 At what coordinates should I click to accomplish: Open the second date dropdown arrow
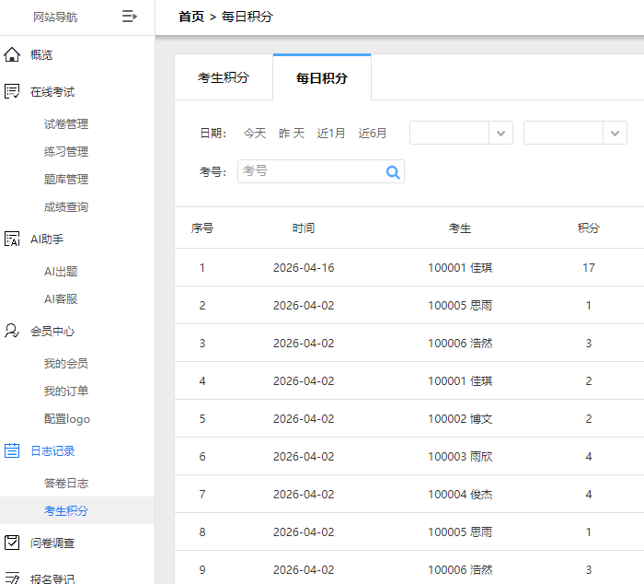pyautogui.click(x=615, y=133)
